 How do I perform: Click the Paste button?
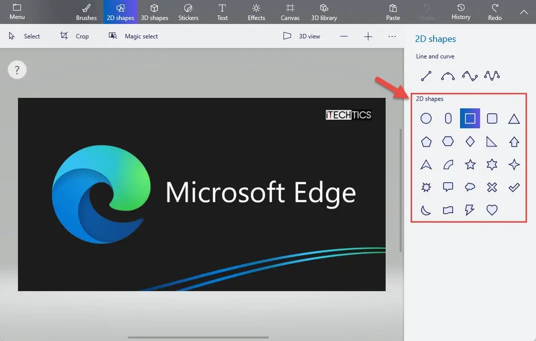[x=393, y=11]
